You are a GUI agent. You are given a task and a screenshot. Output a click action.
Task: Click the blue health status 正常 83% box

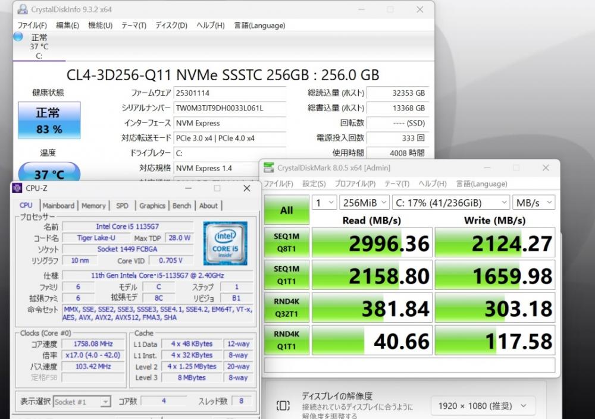[49, 120]
